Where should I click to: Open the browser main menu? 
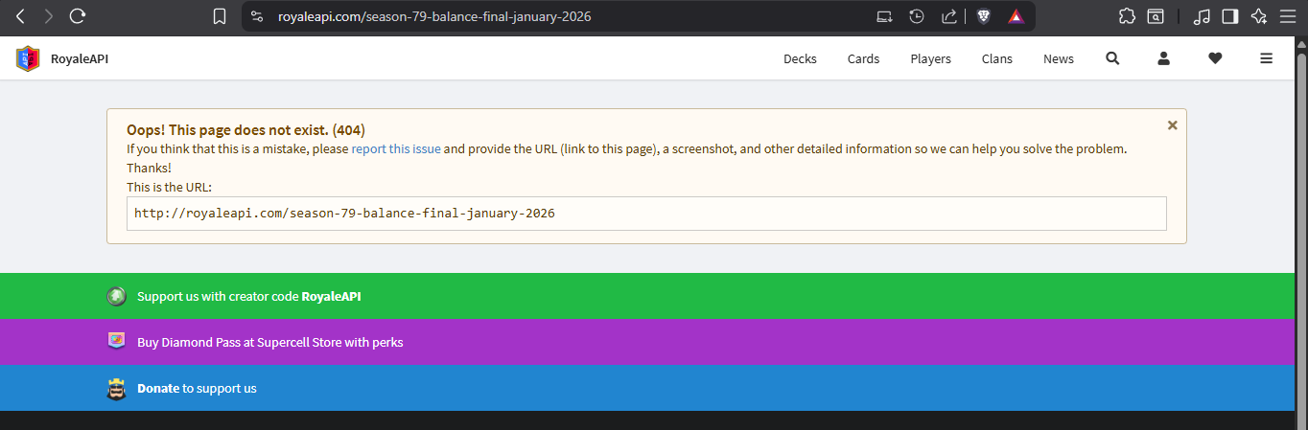(x=1287, y=16)
